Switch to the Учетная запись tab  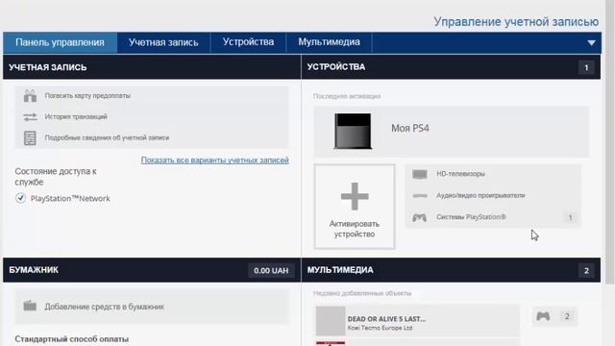point(163,42)
